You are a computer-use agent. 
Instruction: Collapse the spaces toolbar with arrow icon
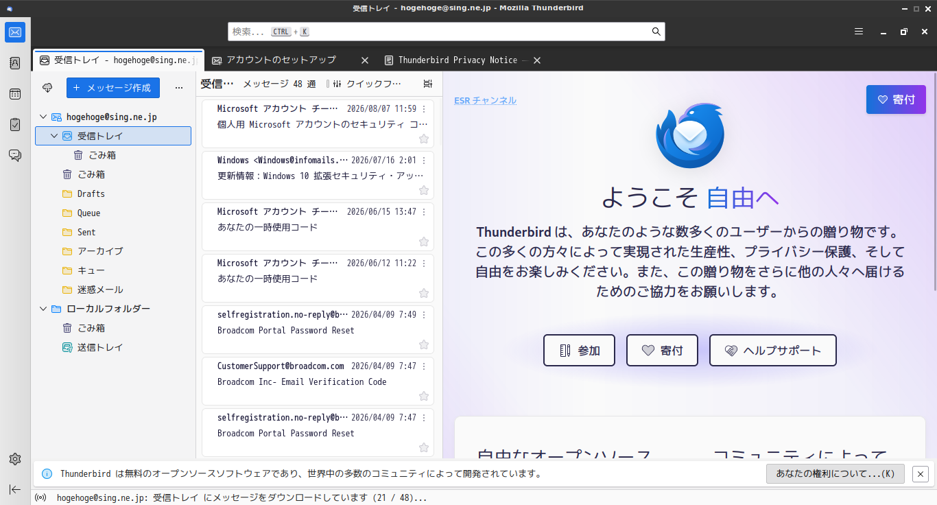click(15, 489)
